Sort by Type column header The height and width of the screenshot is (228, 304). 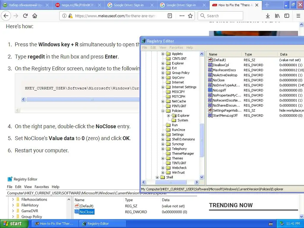pos(259,54)
